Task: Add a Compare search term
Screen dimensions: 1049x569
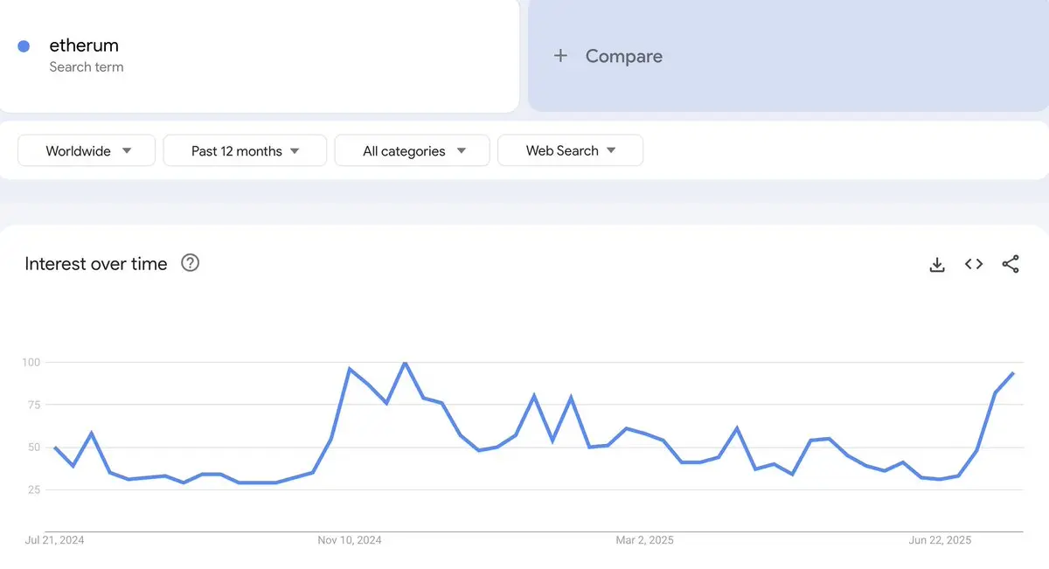Action: 788,56
